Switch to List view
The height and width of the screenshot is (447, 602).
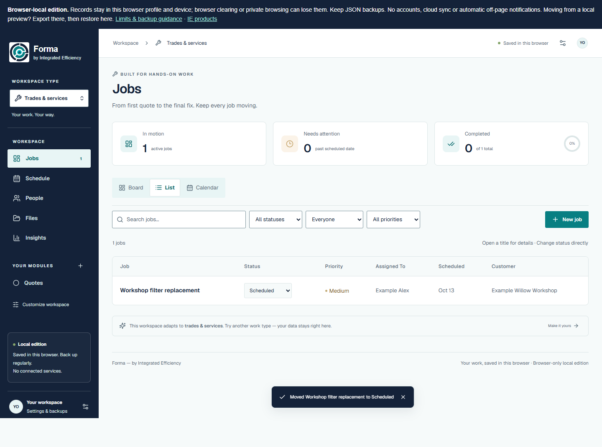click(x=165, y=188)
